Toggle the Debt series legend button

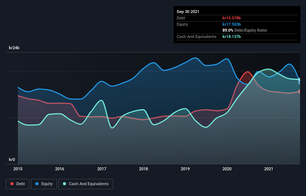coord(18,184)
